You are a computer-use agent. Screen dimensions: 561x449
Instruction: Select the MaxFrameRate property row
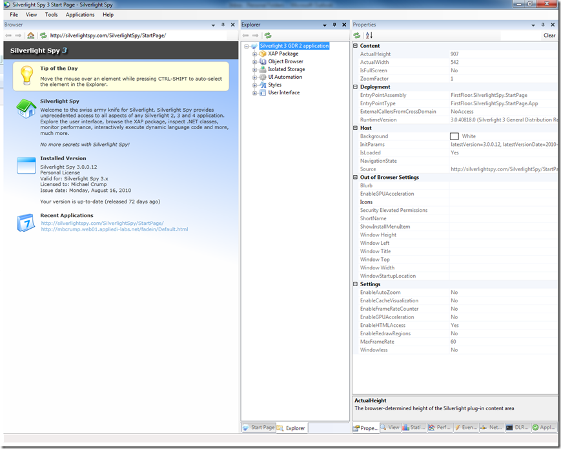pyautogui.click(x=458, y=342)
